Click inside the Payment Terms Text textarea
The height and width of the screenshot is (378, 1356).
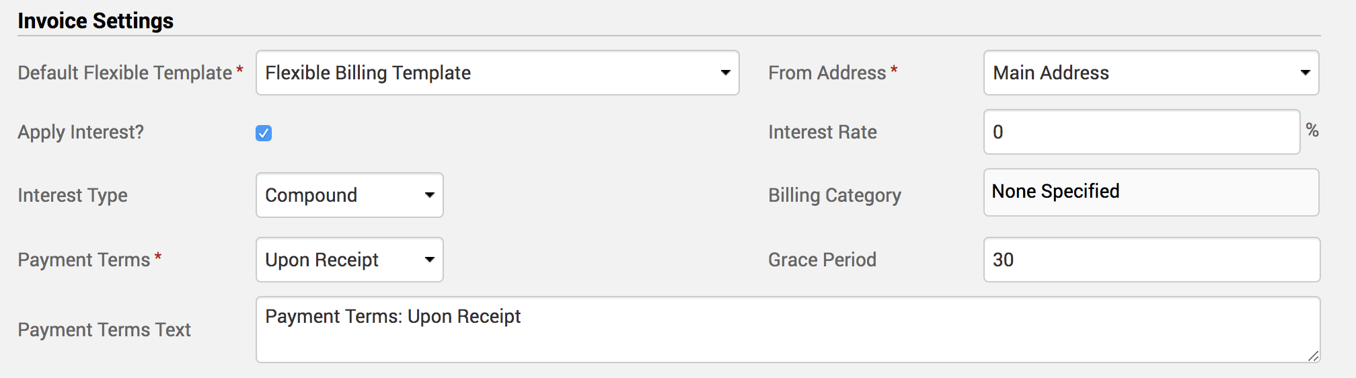tap(788, 330)
